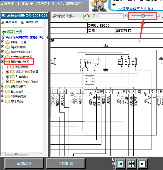The width and height of the screenshot is (163, 170).
Task: Click the 菜单折叠 text link at top
Action: pyautogui.click(x=32, y=22)
